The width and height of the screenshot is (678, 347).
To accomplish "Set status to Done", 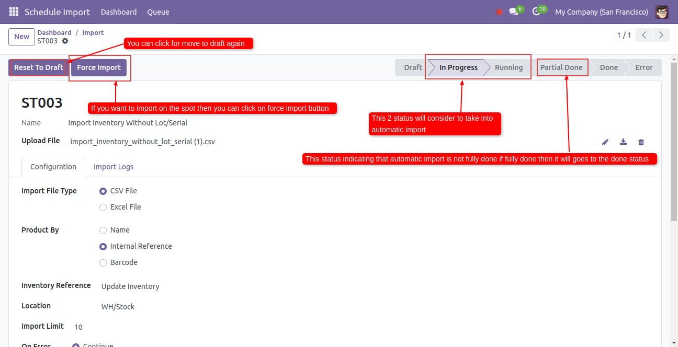I will [608, 67].
